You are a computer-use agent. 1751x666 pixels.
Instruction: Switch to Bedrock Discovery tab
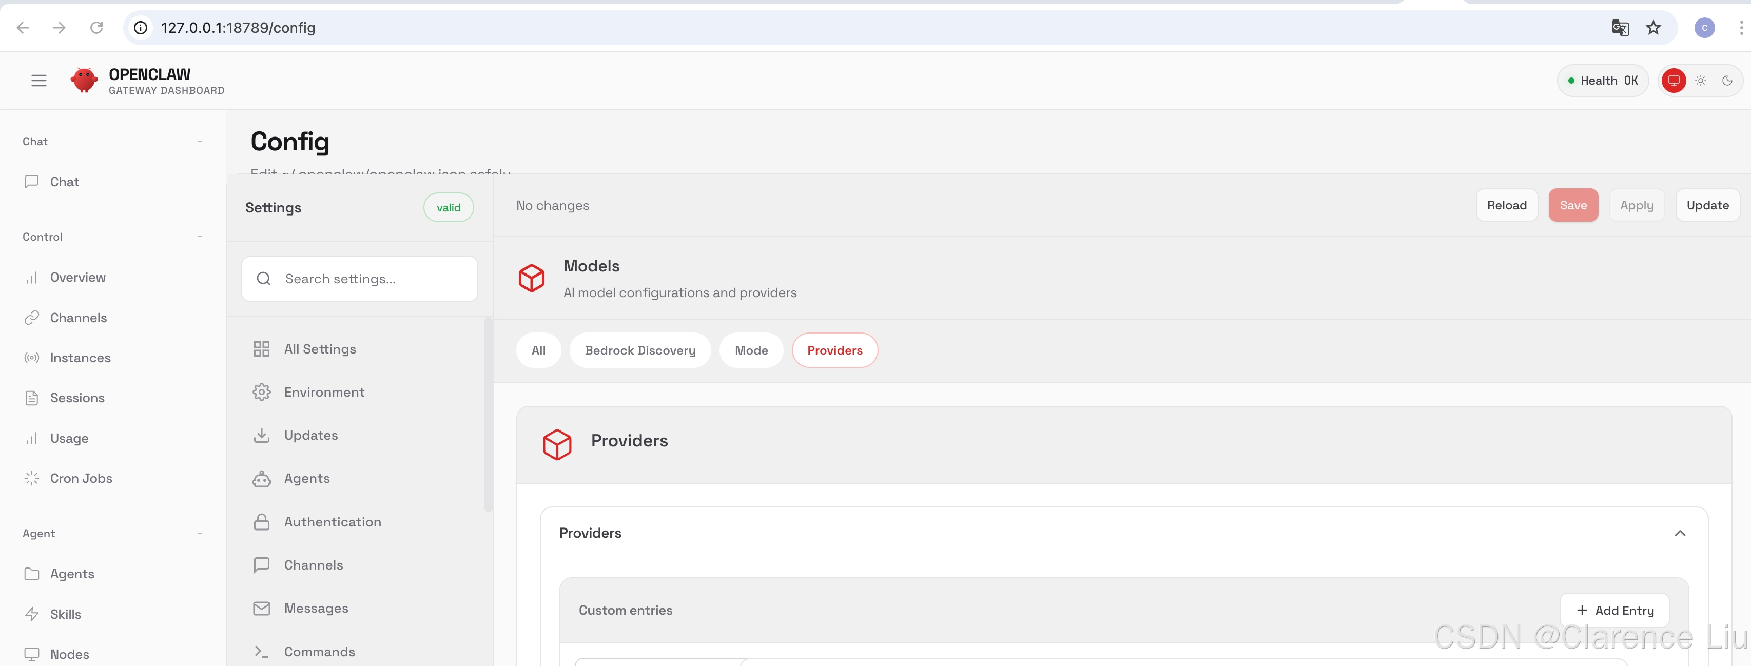[x=639, y=350]
